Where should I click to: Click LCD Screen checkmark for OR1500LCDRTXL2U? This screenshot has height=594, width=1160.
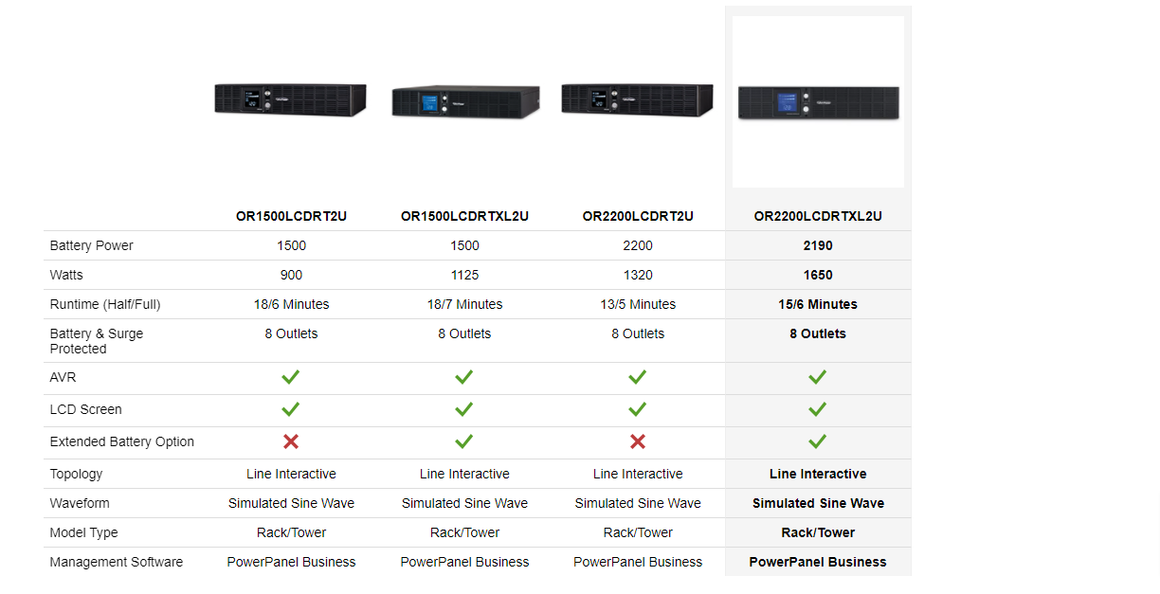tap(464, 409)
